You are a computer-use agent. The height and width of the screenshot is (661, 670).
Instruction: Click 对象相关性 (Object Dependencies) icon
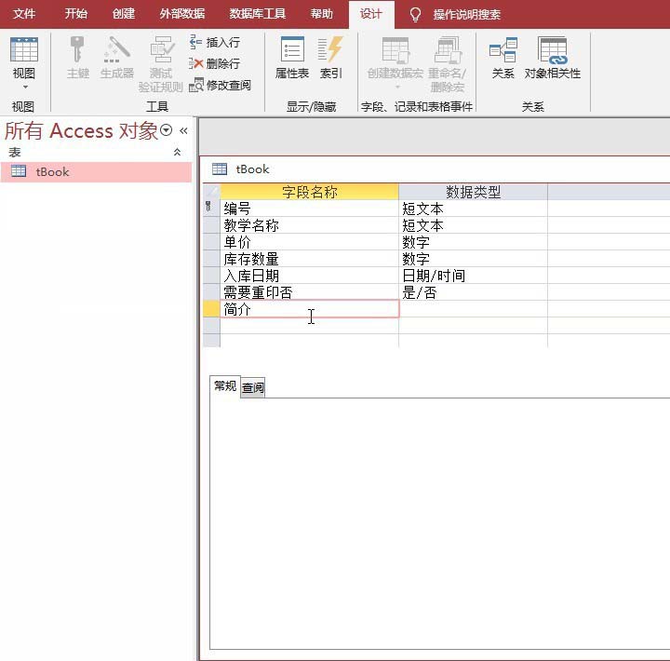click(x=552, y=57)
